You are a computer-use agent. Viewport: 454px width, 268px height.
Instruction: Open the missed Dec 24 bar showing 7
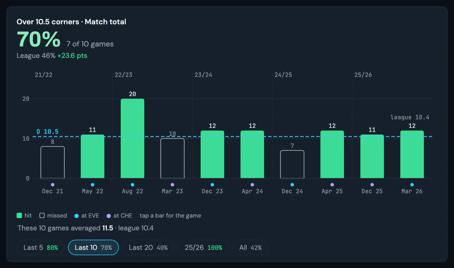coord(292,164)
